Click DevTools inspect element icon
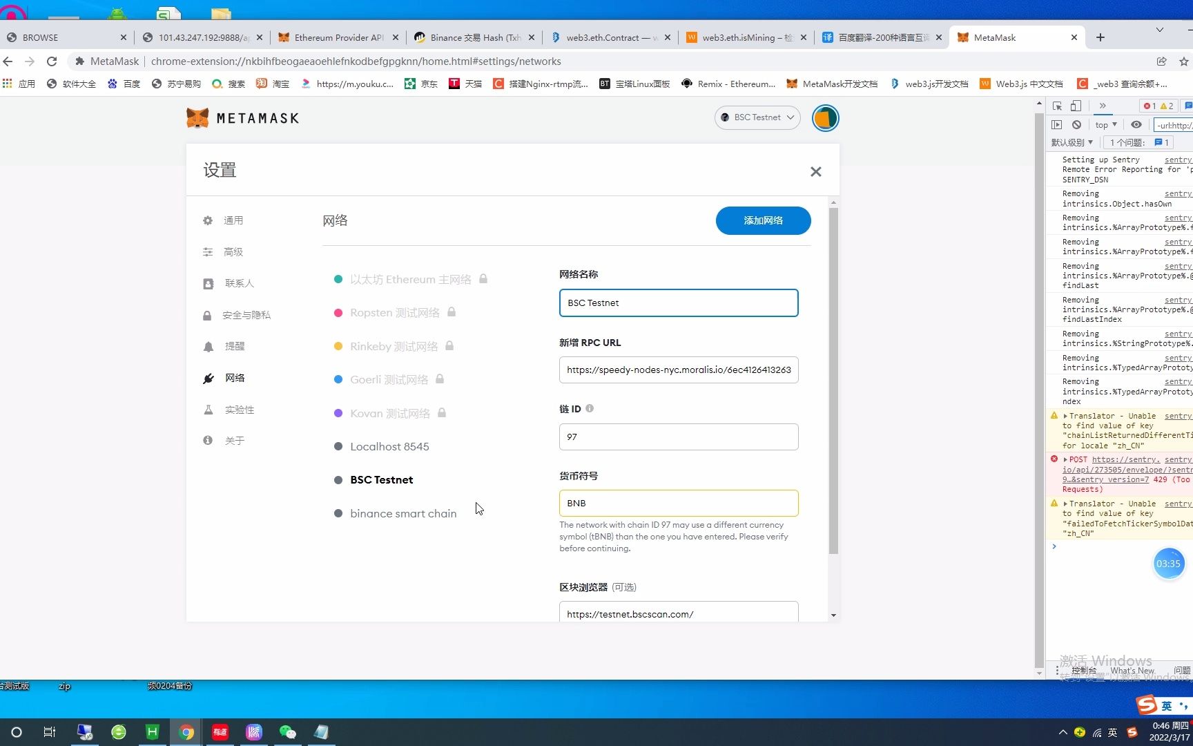The image size is (1193, 746). (x=1057, y=106)
